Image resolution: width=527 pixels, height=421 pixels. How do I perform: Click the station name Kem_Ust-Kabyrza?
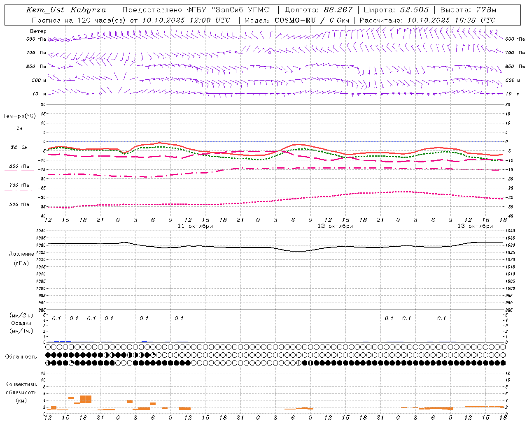[66, 10]
